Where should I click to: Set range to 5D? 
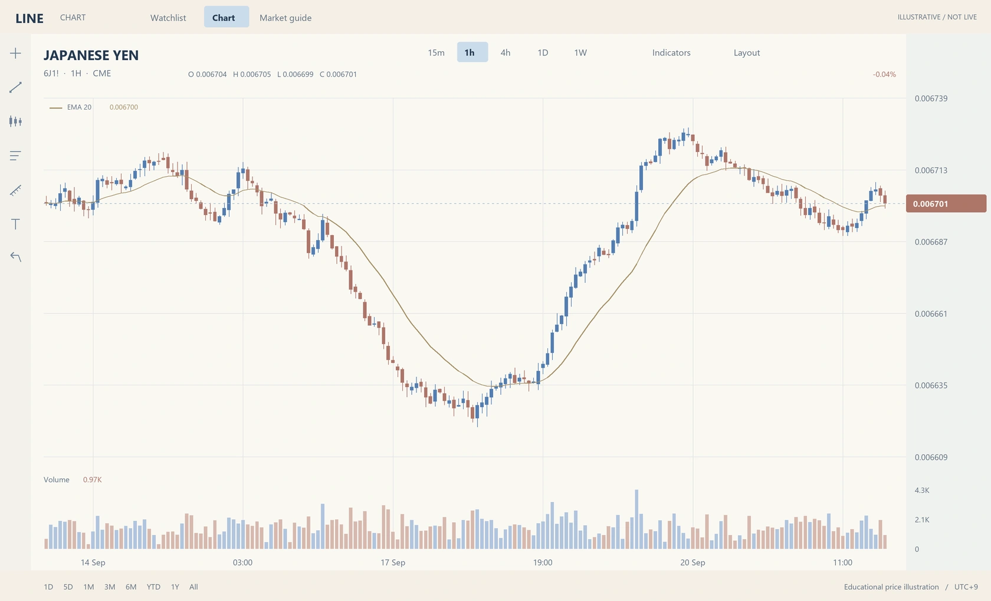pyautogui.click(x=68, y=587)
